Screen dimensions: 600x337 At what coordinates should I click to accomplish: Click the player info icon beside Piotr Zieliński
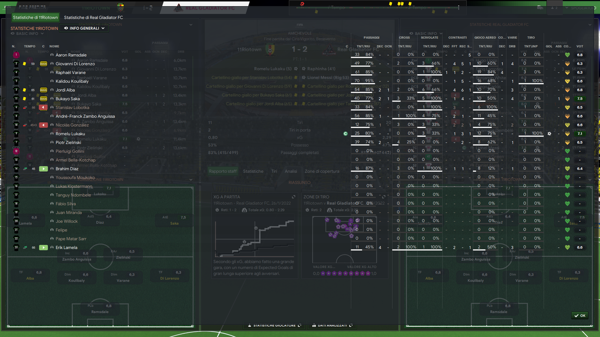[52, 142]
